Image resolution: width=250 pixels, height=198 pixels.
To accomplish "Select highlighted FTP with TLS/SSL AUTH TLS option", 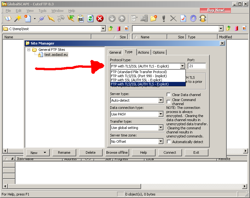I will coord(148,84).
